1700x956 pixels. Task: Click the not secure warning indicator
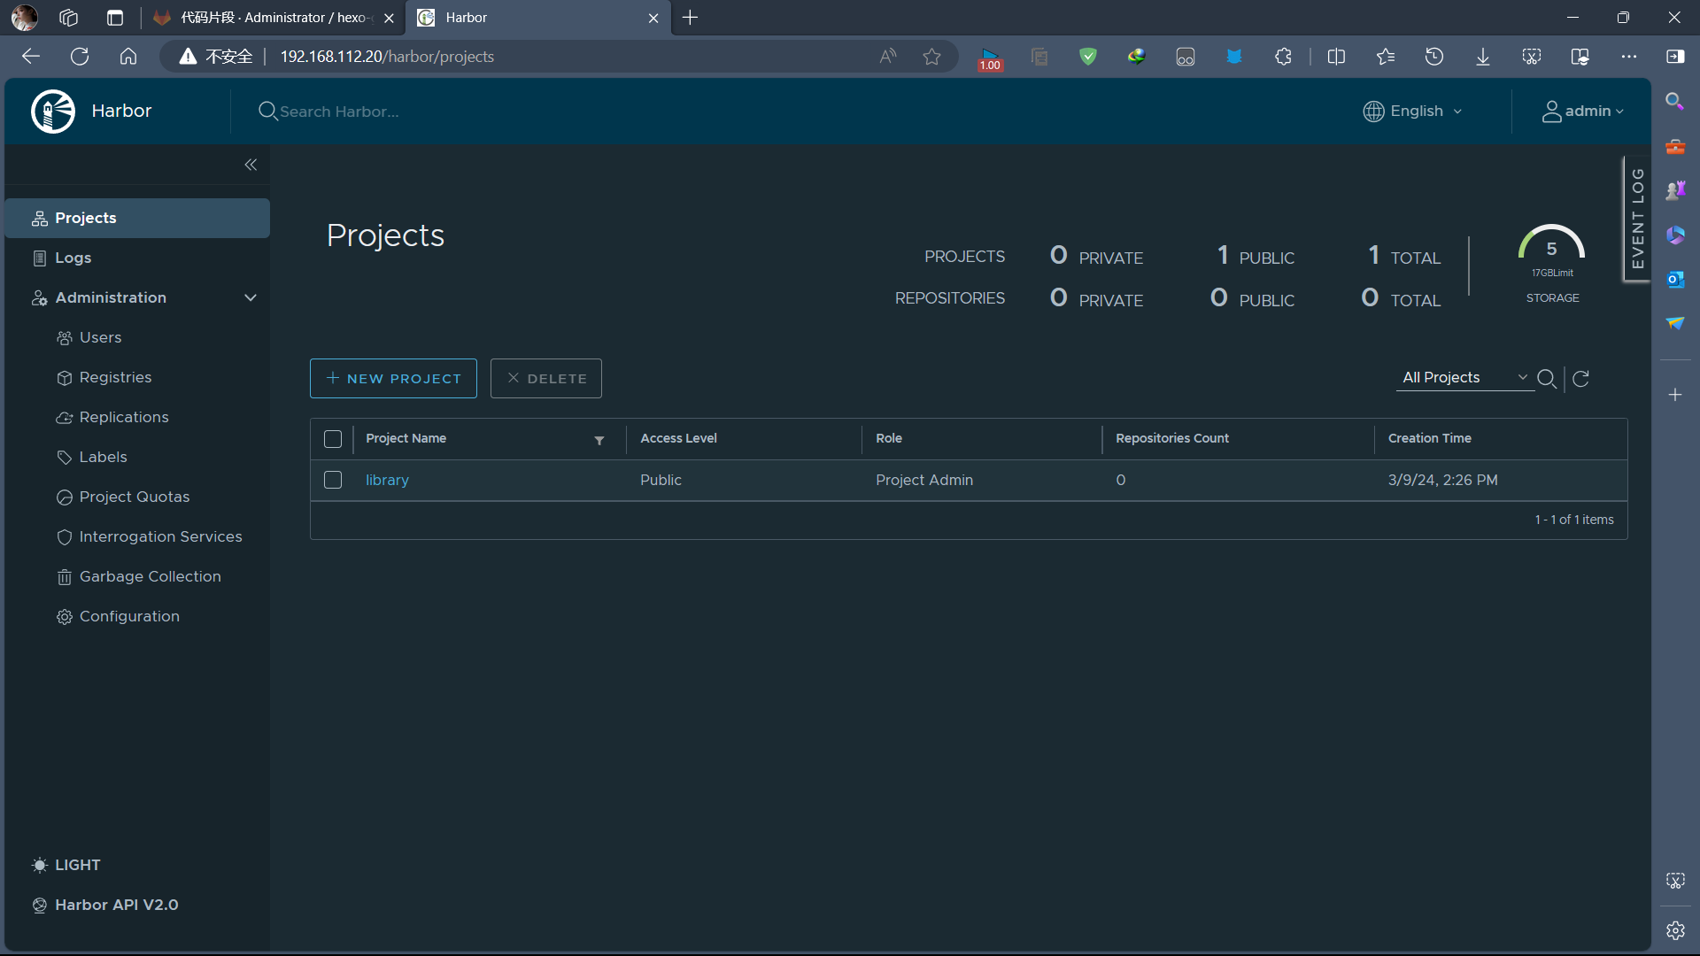[x=216, y=57]
